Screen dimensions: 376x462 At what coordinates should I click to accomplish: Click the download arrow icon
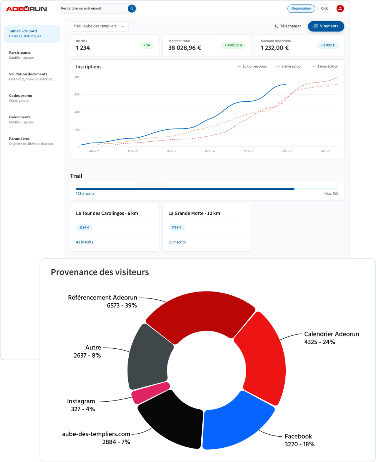tap(275, 26)
